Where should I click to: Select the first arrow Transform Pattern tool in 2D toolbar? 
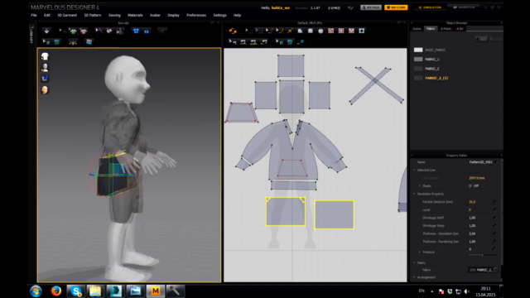[248, 31]
